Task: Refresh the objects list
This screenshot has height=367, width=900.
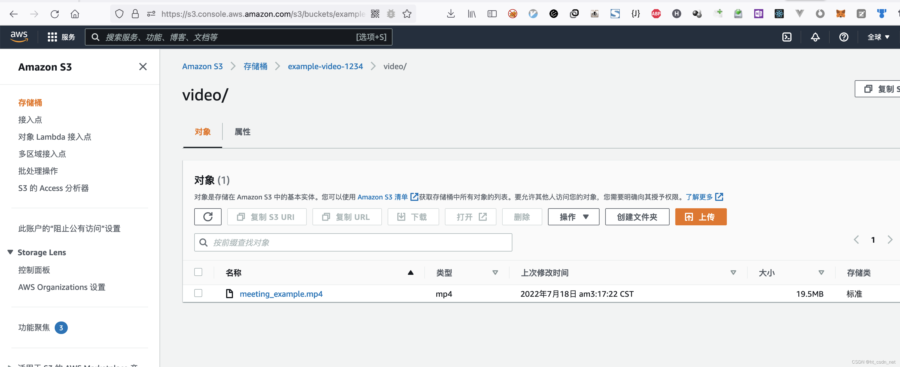Action: (208, 217)
